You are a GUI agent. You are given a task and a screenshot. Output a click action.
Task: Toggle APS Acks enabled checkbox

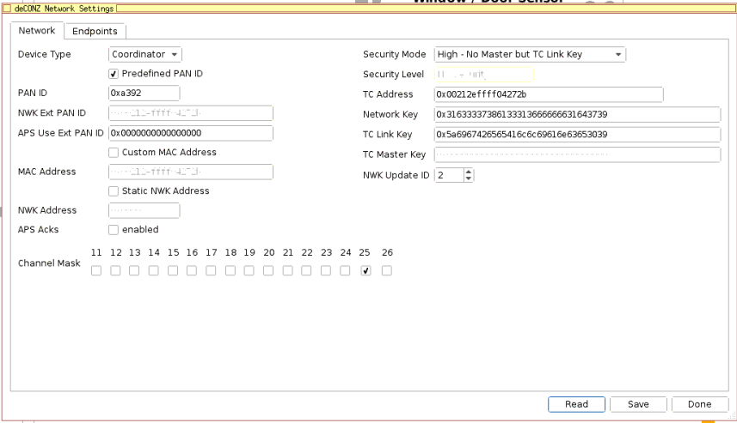point(114,230)
